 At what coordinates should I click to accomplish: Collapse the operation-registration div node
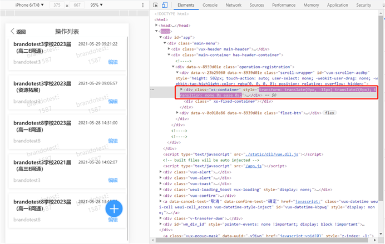(173, 67)
